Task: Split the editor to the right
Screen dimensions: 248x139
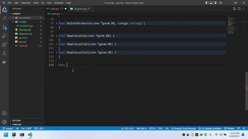Action: click(239, 8)
